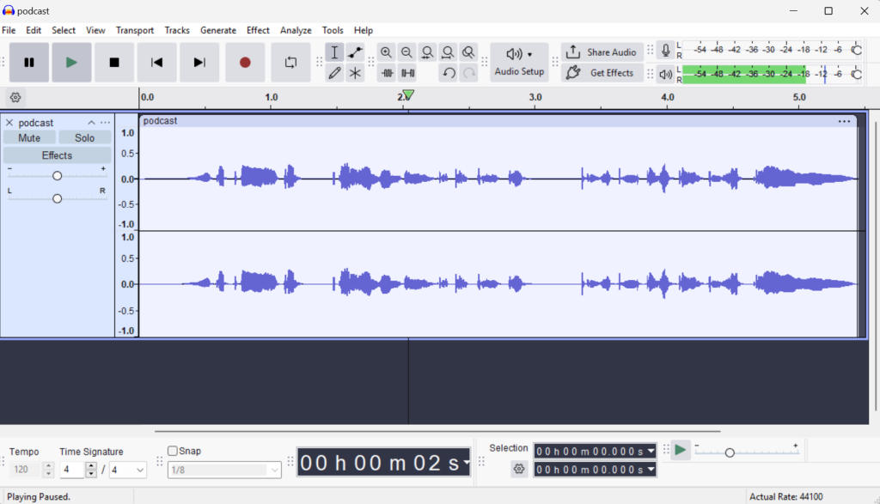Mute the podcast track
This screenshot has width=880, height=504.
[29, 137]
